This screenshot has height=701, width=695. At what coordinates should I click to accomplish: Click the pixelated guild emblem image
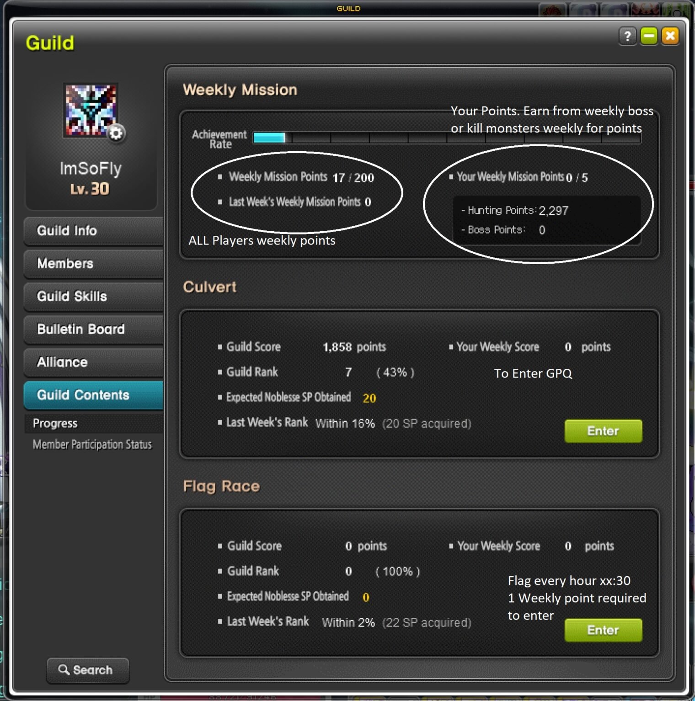pyautogui.click(x=91, y=110)
